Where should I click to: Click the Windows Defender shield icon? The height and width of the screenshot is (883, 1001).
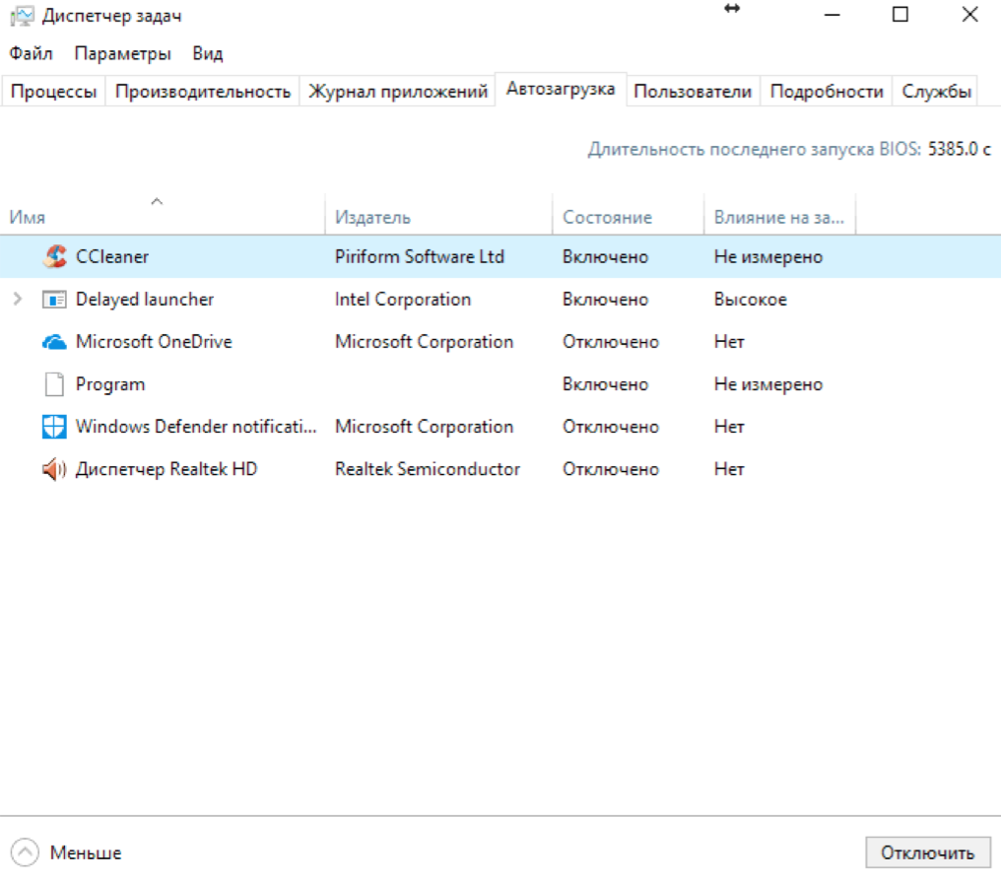click(x=54, y=427)
